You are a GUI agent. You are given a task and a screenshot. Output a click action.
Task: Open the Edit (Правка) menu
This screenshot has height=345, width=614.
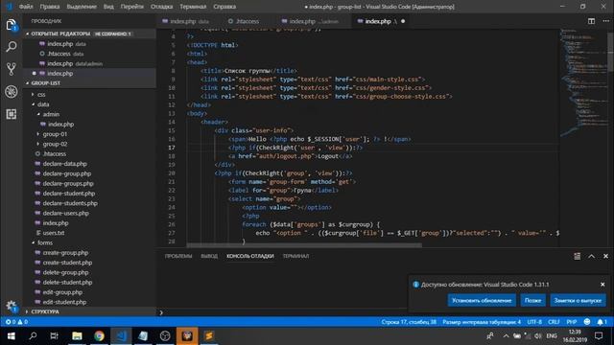pos(50,7)
